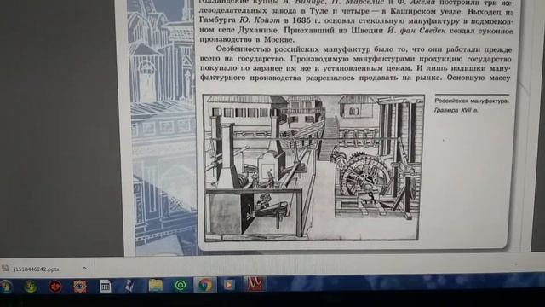
Task: Click paragraph starting 'Особенностью российских мануфактур'
Action: coord(355,64)
